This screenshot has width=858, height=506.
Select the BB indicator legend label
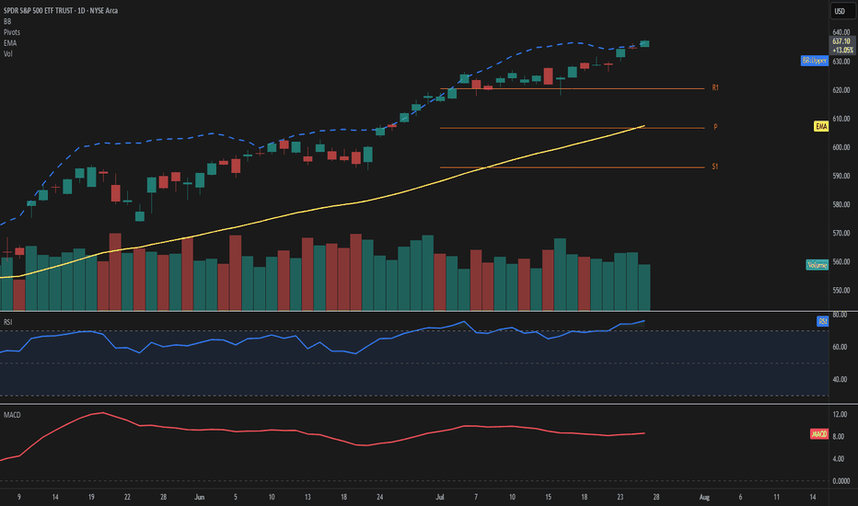click(7, 21)
